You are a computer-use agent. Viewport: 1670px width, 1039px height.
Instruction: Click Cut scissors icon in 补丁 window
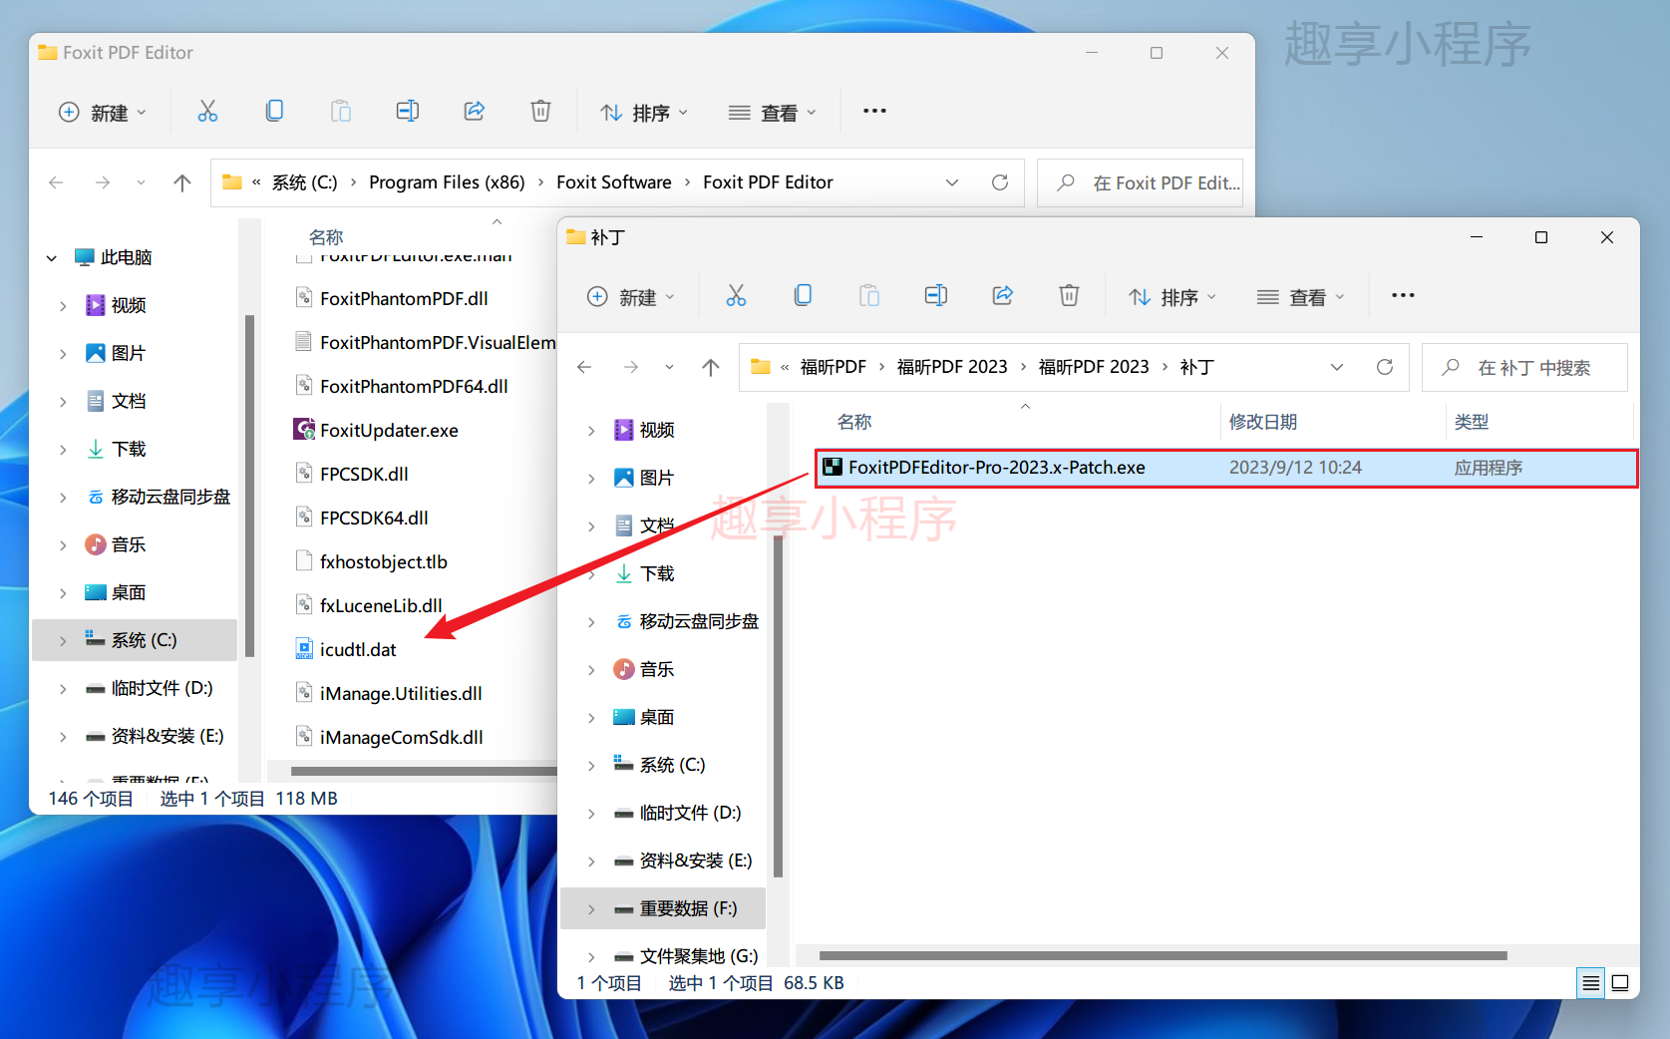pyautogui.click(x=736, y=295)
